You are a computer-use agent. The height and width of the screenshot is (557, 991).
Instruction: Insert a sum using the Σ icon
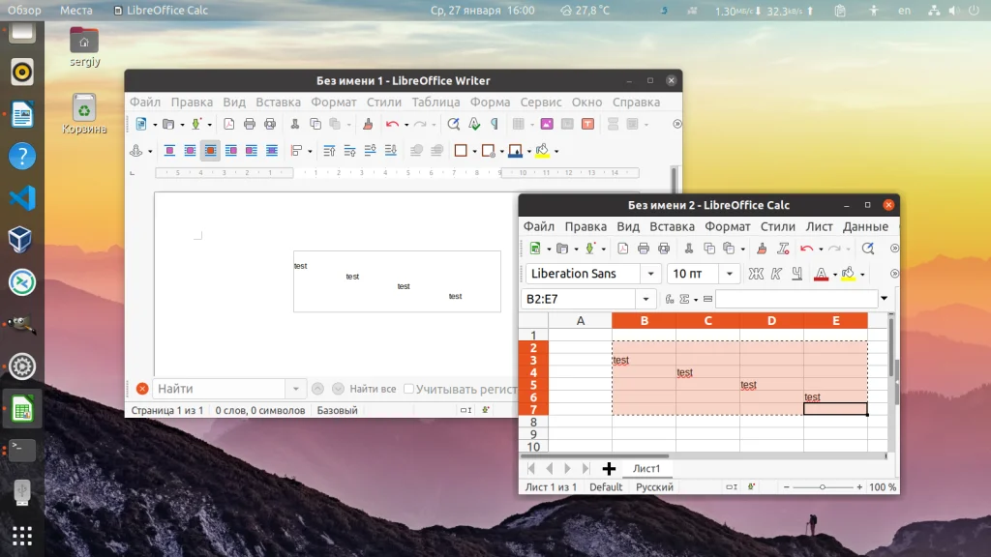pyautogui.click(x=682, y=299)
